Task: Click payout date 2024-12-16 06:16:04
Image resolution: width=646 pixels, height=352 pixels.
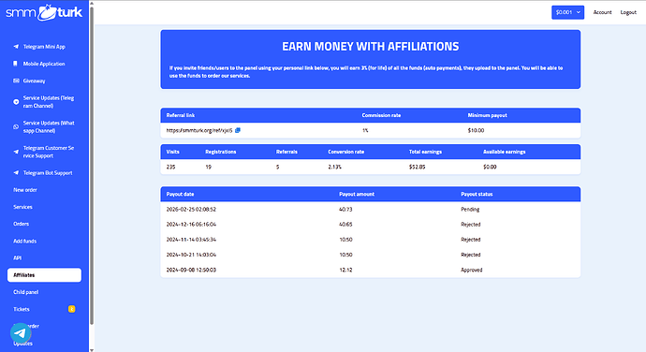Action: click(191, 225)
